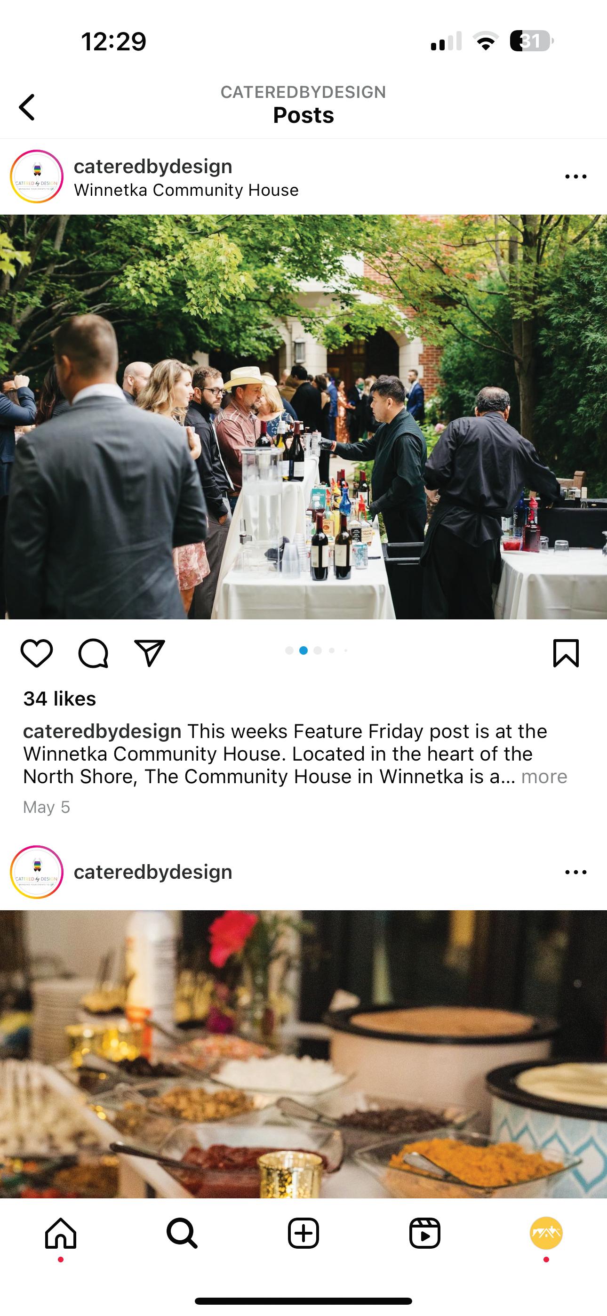Tap cateredbydesign avatar on second post
The width and height of the screenshot is (607, 1316).
tap(37, 872)
